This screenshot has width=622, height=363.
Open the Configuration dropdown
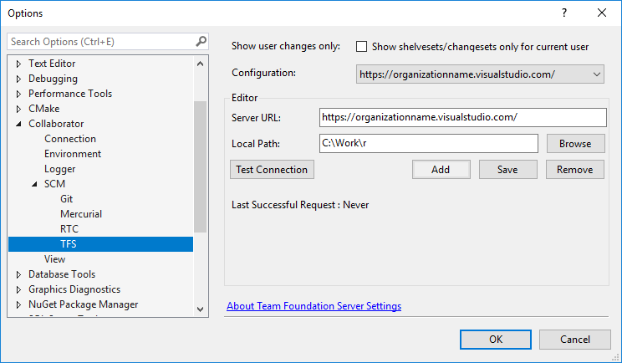click(480, 74)
